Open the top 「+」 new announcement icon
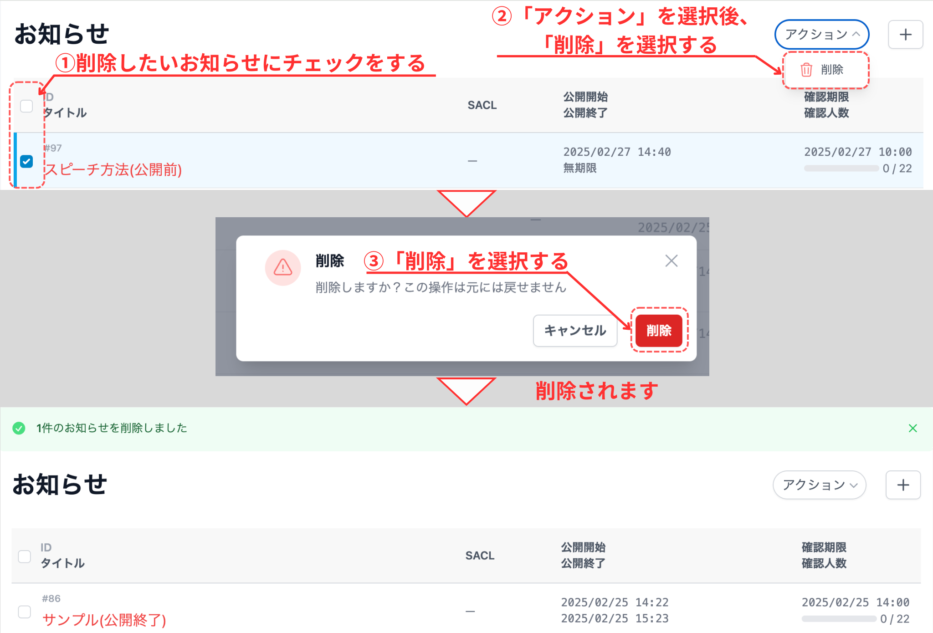This screenshot has width=933, height=633. (905, 34)
